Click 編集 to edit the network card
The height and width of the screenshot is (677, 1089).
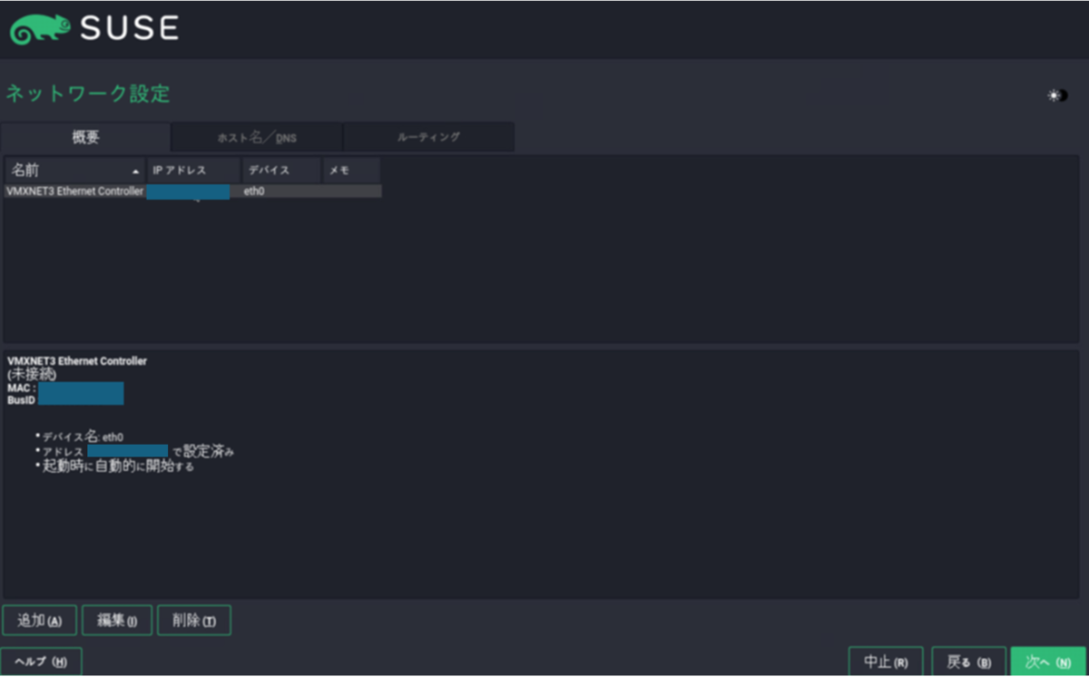coord(116,620)
